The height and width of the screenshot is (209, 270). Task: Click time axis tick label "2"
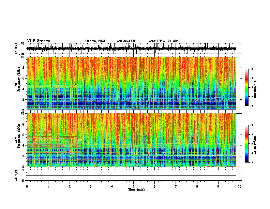[70, 186]
